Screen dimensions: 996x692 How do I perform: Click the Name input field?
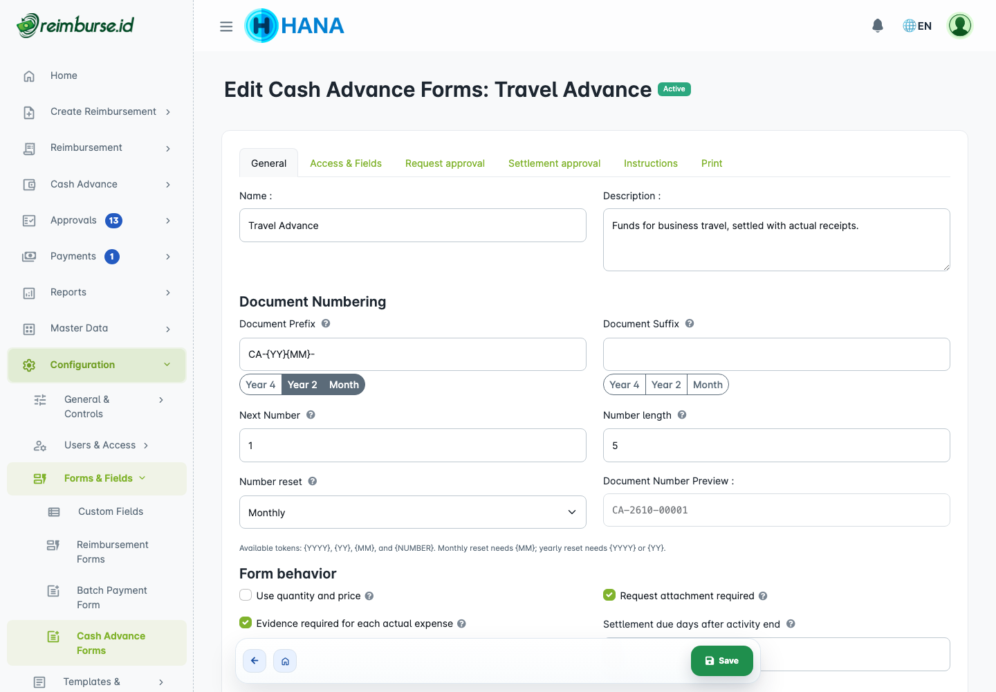click(413, 226)
